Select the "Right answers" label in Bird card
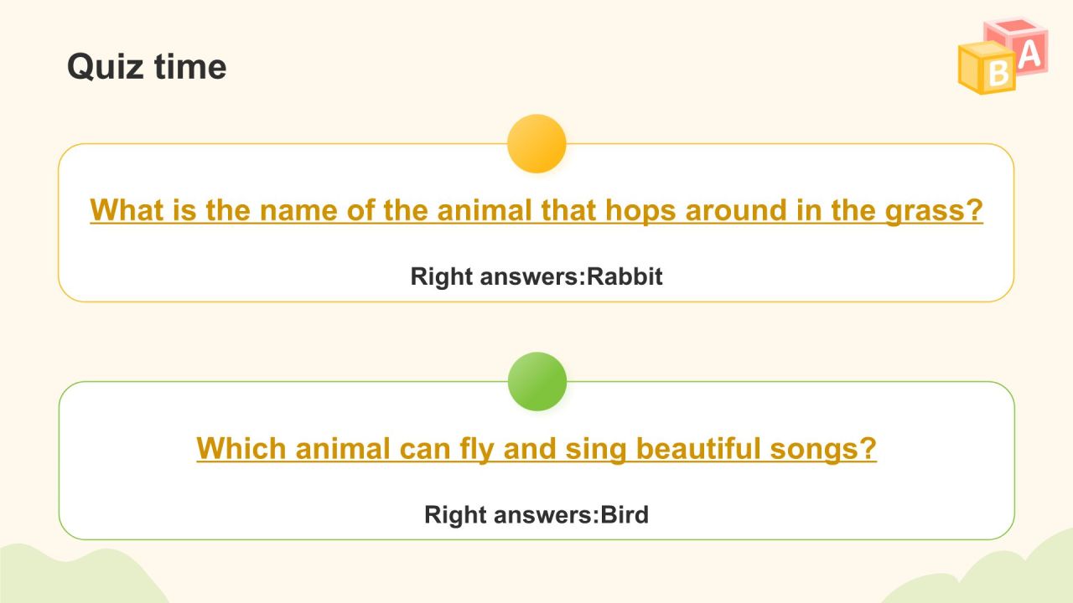This screenshot has width=1073, height=603. [509, 514]
